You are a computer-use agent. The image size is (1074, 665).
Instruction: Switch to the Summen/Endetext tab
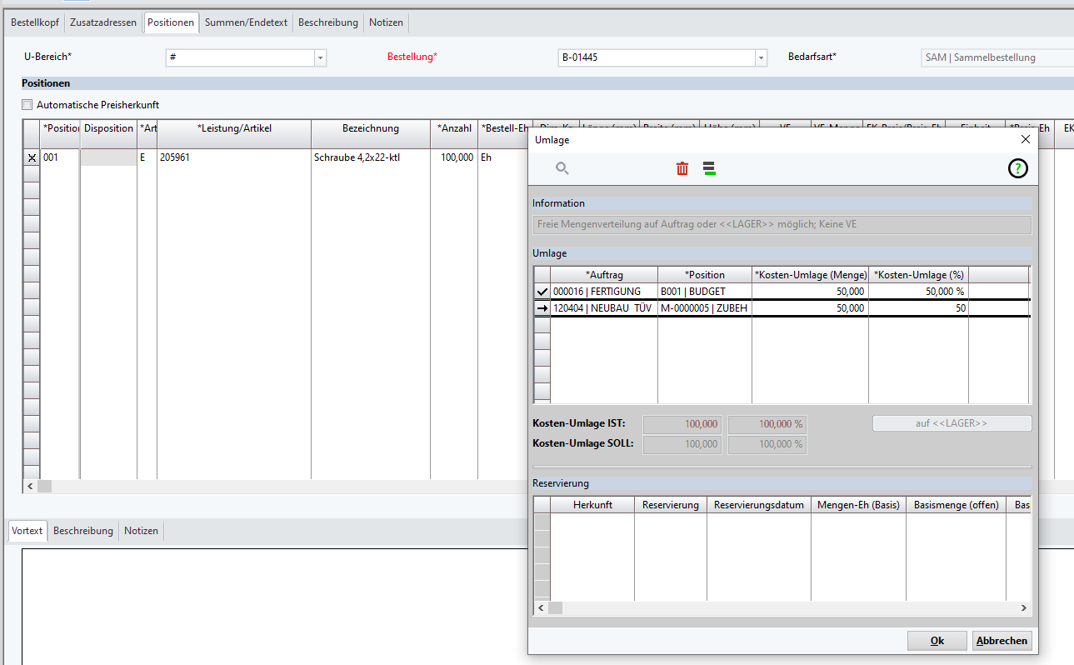coord(247,22)
